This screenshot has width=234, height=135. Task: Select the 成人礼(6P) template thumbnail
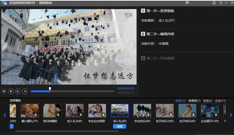coord(120,111)
